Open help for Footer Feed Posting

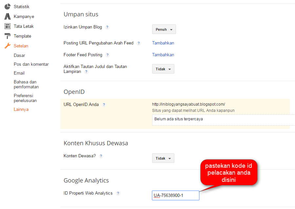coord(108,55)
